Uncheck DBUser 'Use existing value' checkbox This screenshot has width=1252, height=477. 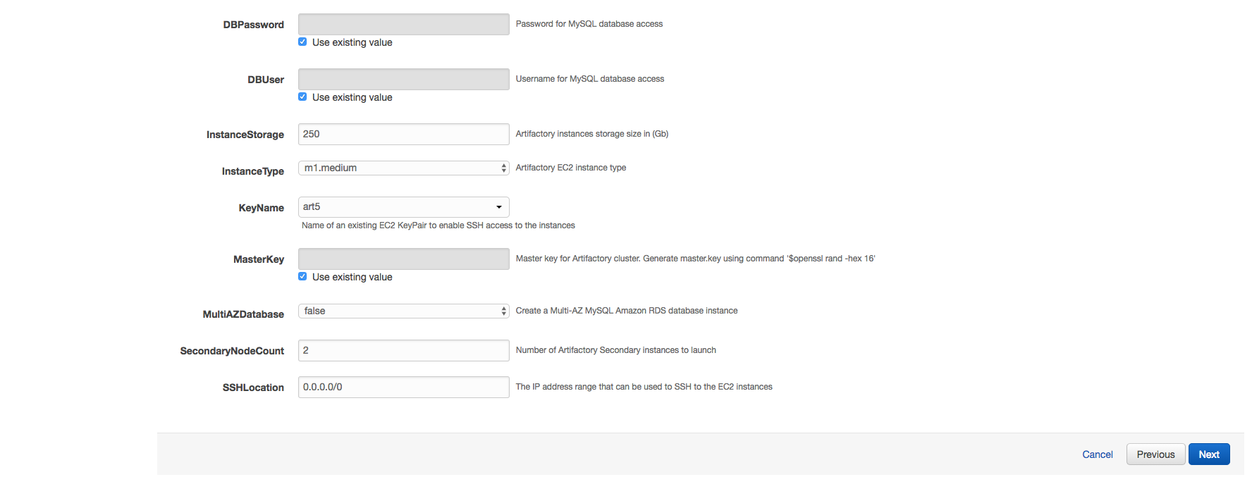coord(302,97)
